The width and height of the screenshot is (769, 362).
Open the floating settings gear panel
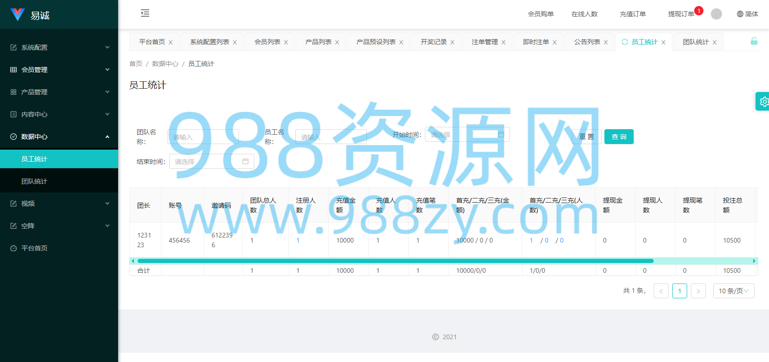coord(763,101)
